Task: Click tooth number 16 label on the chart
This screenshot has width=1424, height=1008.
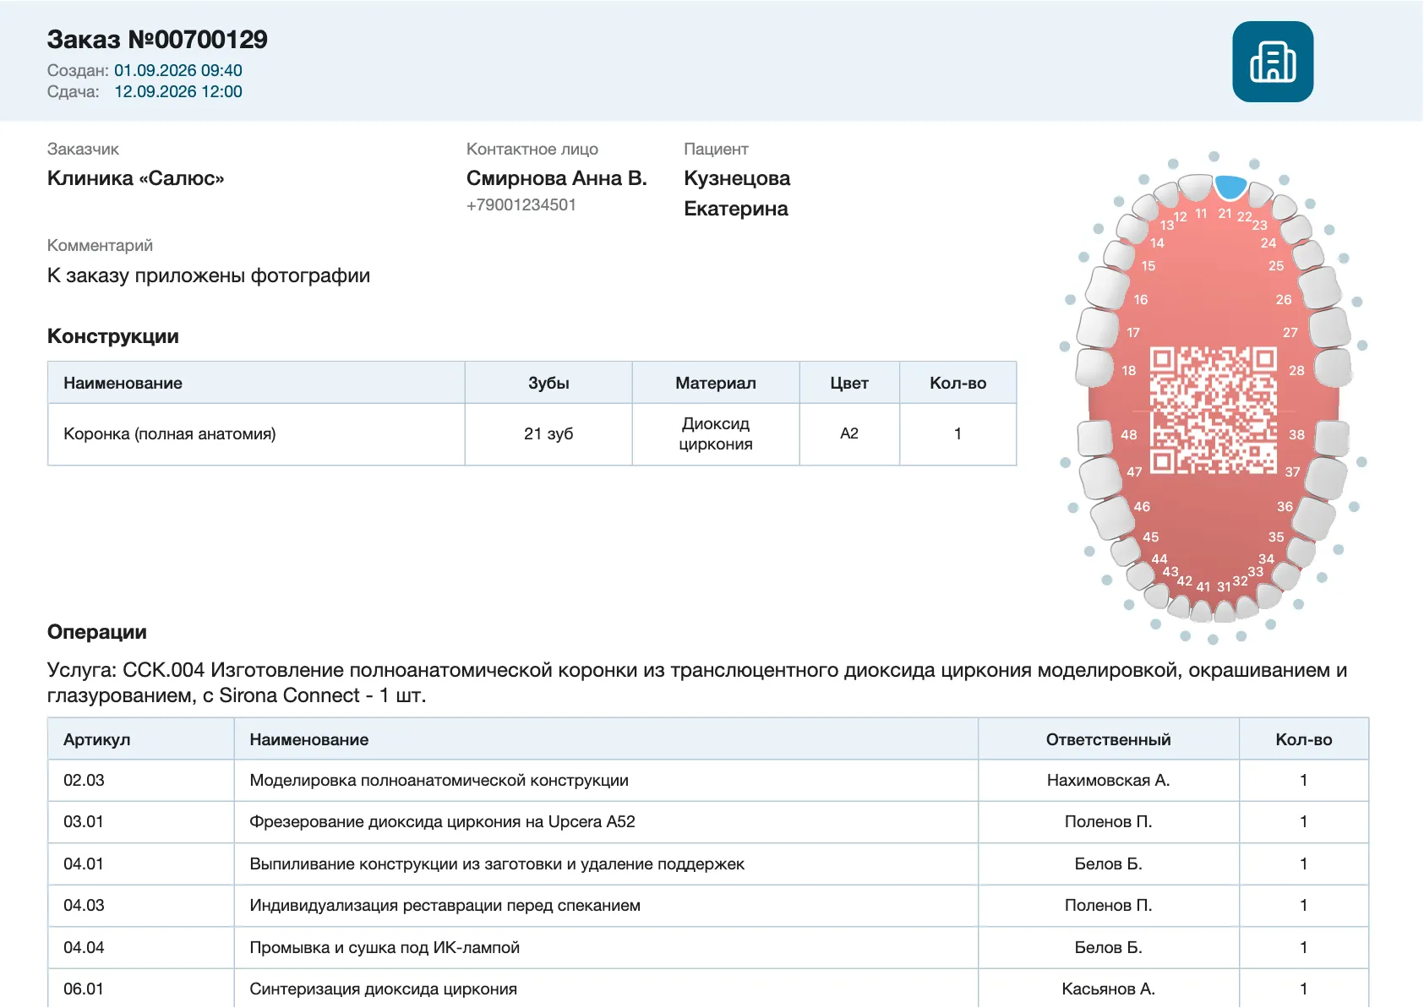Action: pyautogui.click(x=1141, y=299)
